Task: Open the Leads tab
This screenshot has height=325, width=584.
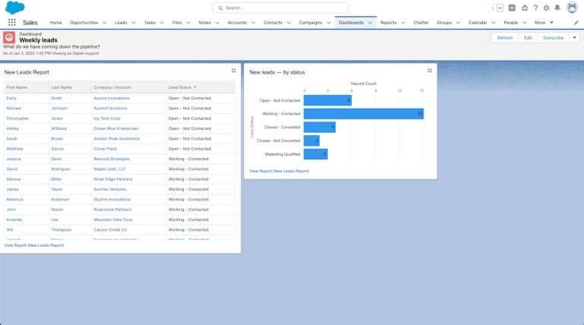Action: (121, 23)
